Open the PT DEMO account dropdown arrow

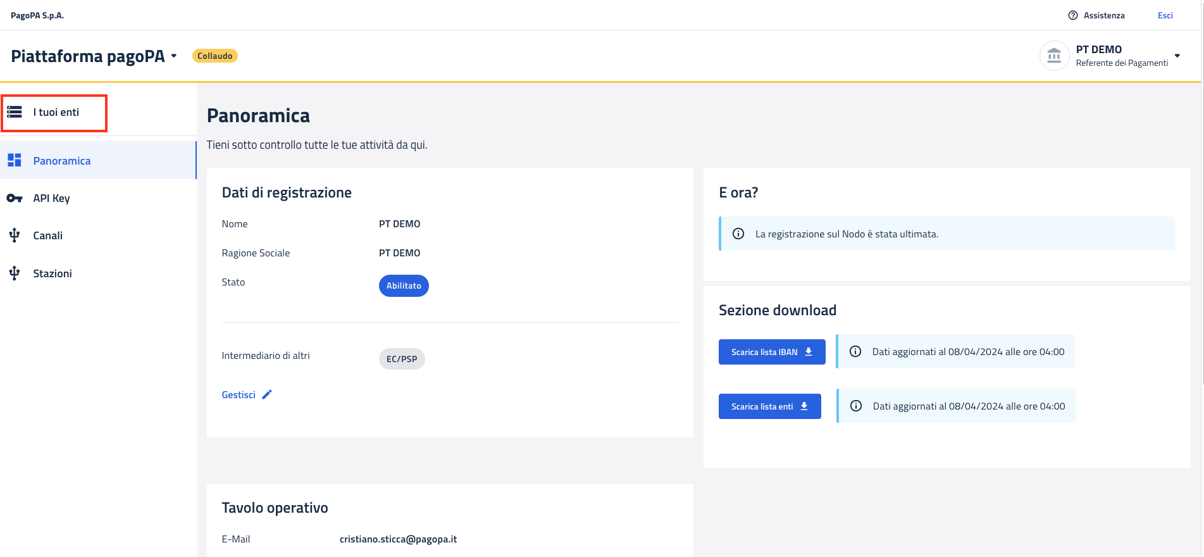1177,56
